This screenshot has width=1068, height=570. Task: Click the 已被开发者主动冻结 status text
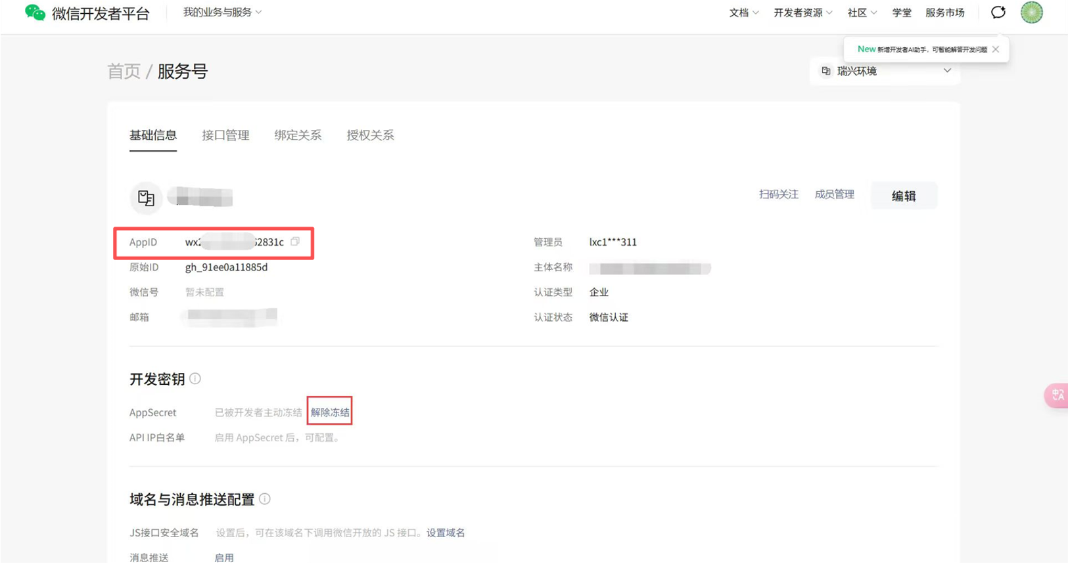pos(258,412)
